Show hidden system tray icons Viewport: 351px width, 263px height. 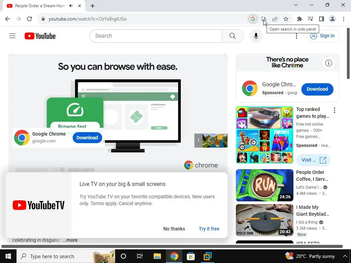(x=345, y=256)
